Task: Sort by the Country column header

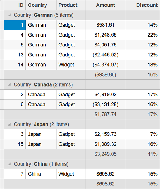Action: [x=41, y=5]
